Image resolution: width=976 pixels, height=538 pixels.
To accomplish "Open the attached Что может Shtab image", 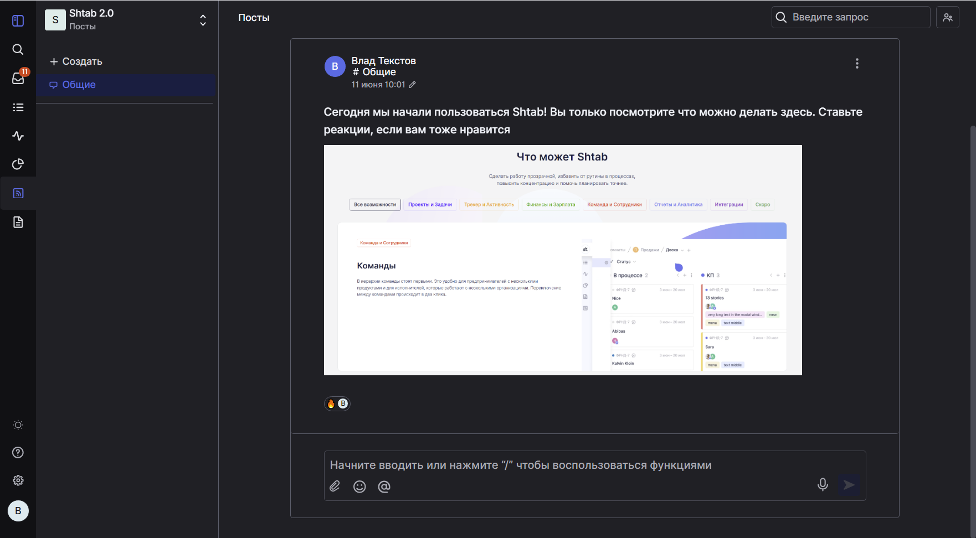I will coord(562,260).
